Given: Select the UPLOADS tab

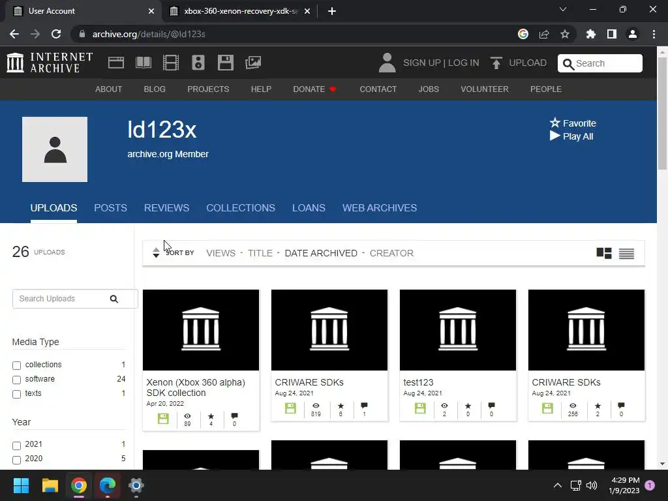Looking at the screenshot, I should (53, 208).
